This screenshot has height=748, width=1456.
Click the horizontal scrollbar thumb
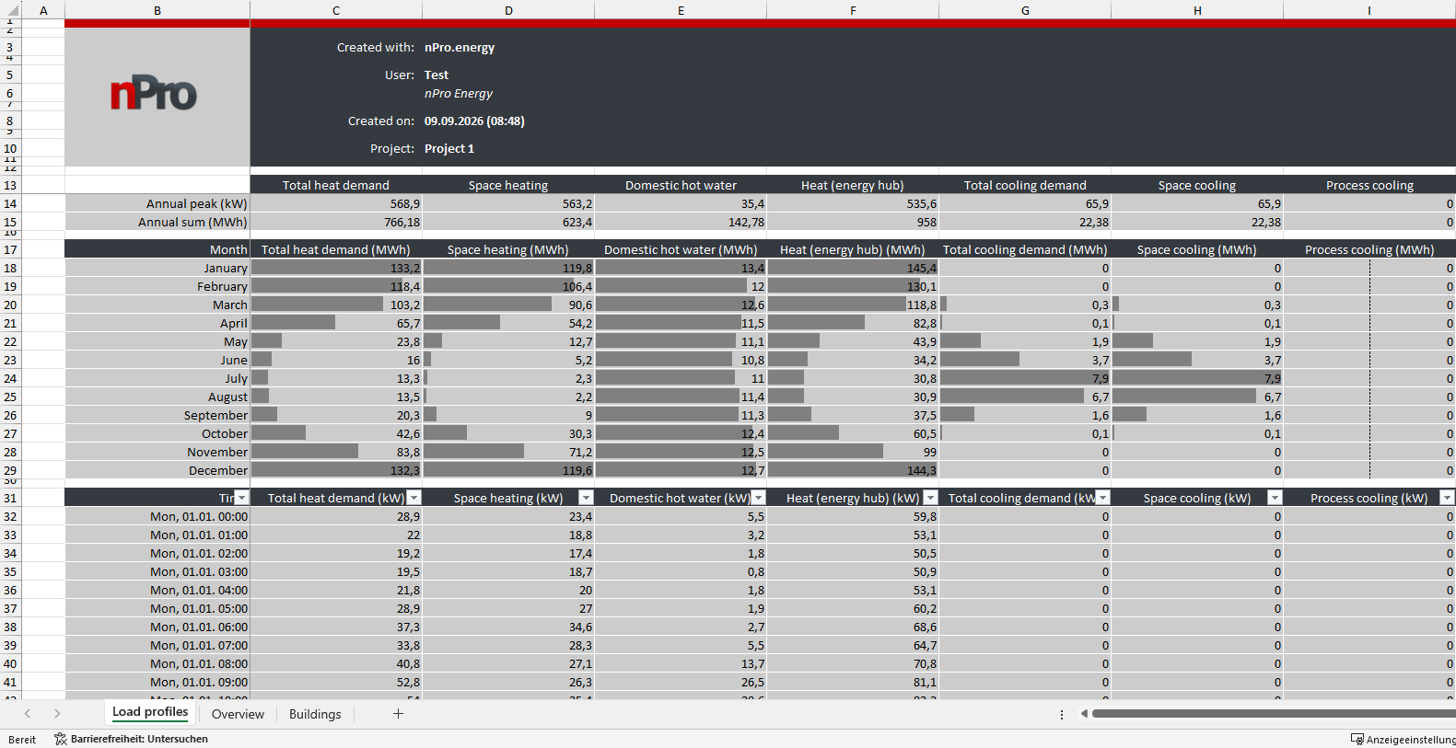click(1274, 714)
